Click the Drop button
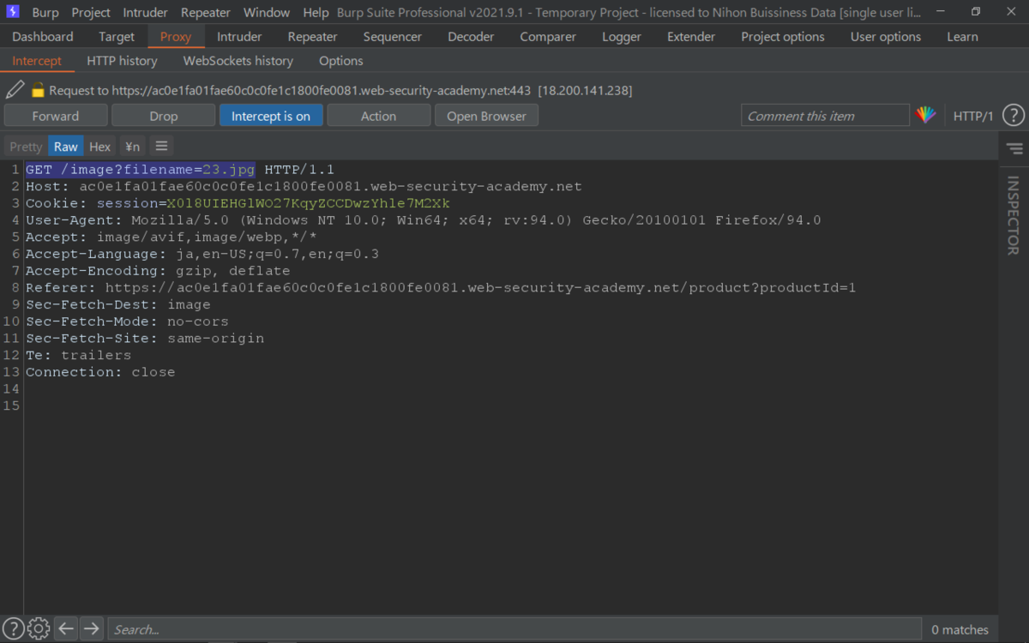The width and height of the screenshot is (1029, 643). (x=164, y=116)
